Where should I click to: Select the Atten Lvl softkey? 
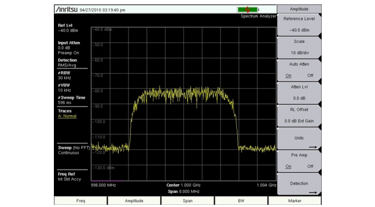299,93
